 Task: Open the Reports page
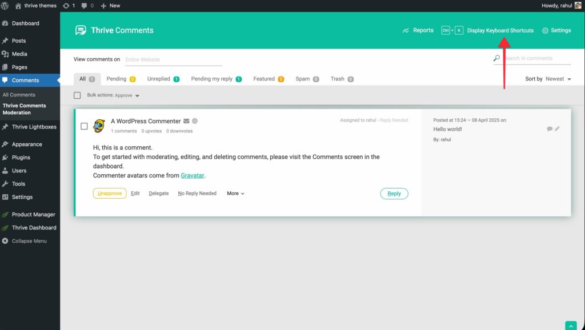(418, 30)
